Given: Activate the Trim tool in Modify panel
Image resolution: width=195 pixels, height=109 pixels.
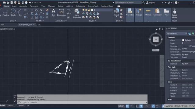Looking at the screenshot, I should point(41,10).
